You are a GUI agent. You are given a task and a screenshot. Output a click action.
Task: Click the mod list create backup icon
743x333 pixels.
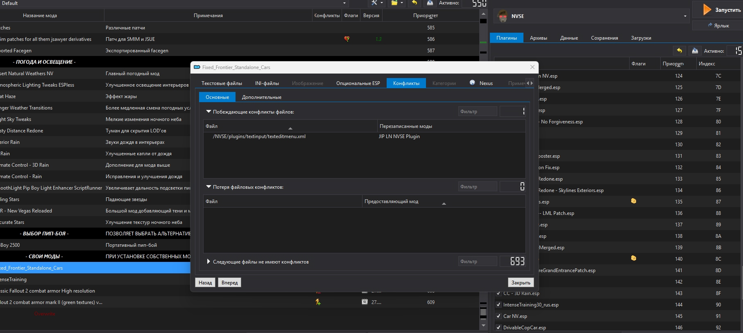pyautogui.click(x=430, y=3)
